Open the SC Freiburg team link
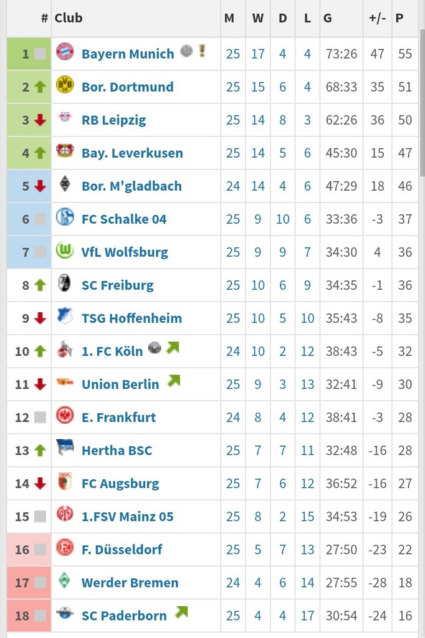Viewport: 425px width, 638px height. 117,285
